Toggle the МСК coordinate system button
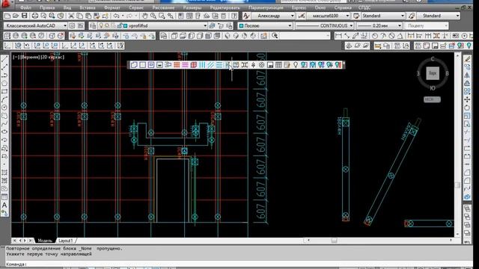 pos(432,99)
